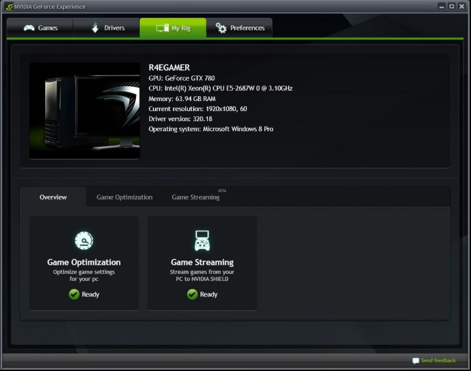The height and width of the screenshot is (371, 471).
Task: Click the NVIDIA logo in title bar
Action: pyautogui.click(x=8, y=7)
